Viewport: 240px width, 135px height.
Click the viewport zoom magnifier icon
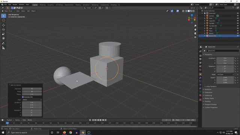pos(195,26)
